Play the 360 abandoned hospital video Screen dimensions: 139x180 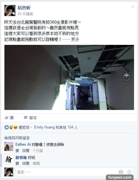click(69, 77)
